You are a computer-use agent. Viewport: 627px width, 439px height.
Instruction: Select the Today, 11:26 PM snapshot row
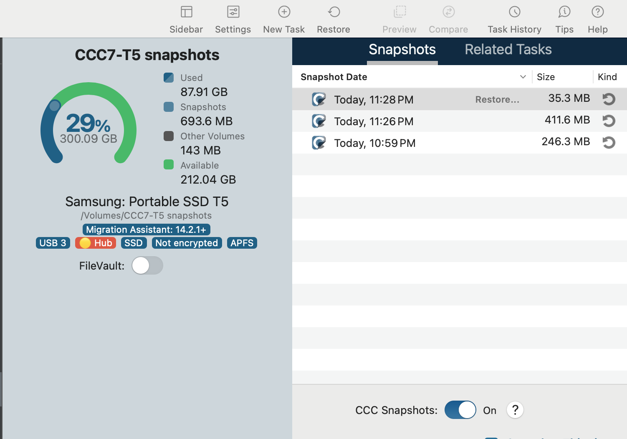pos(460,121)
